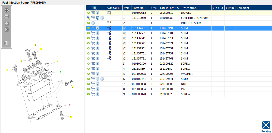Click the single-square reset view icon

point(7,29)
